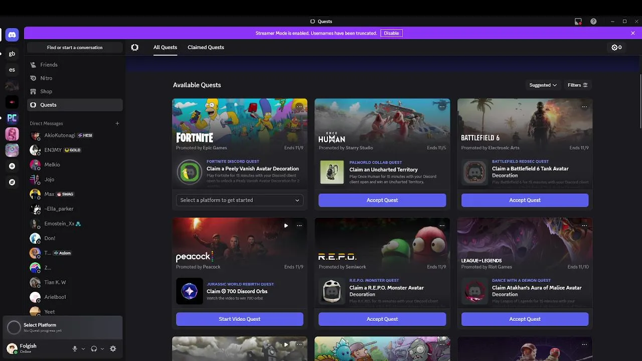Click the Fortnite quest banner image
The image size is (642, 361).
pos(240,124)
